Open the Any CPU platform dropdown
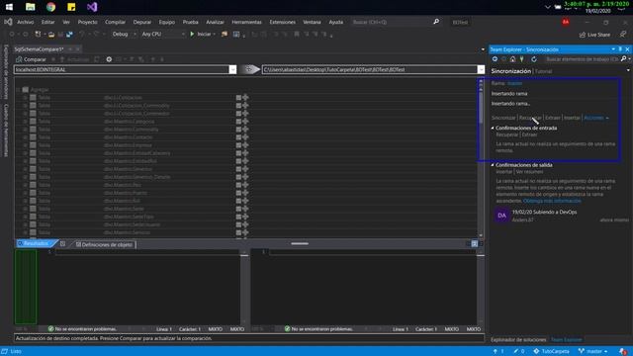This screenshot has height=356, width=633. click(162, 35)
